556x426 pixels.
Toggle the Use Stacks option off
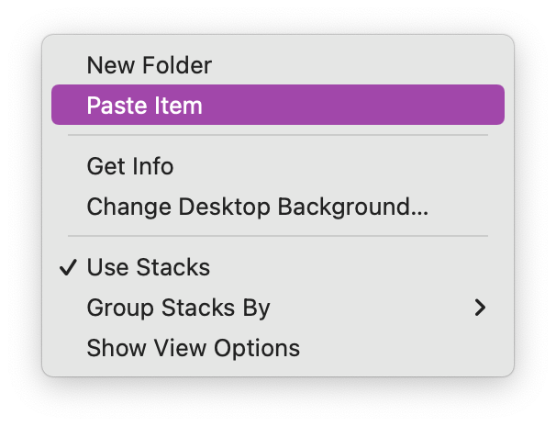click(x=278, y=267)
